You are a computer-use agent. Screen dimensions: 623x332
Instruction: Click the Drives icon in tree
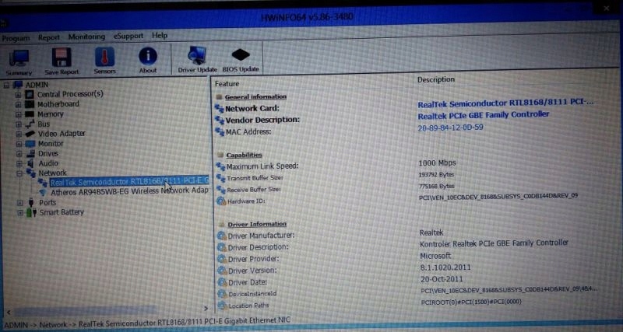(31, 153)
